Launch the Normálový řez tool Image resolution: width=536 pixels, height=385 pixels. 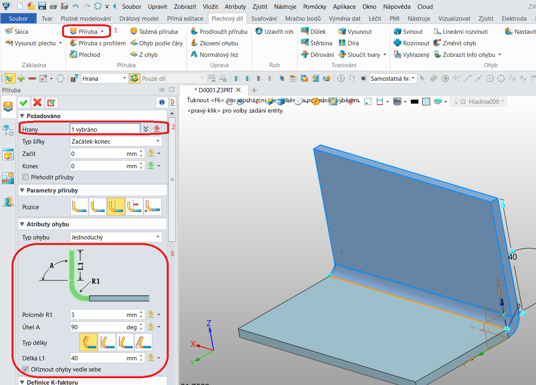(214, 54)
